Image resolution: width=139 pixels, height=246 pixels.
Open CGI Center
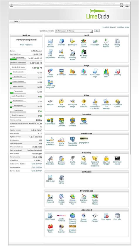coord(50,179)
